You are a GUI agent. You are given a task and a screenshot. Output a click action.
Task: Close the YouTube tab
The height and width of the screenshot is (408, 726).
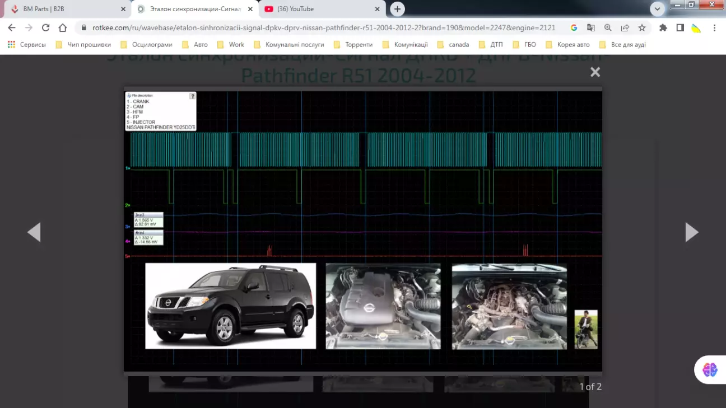pyautogui.click(x=378, y=9)
